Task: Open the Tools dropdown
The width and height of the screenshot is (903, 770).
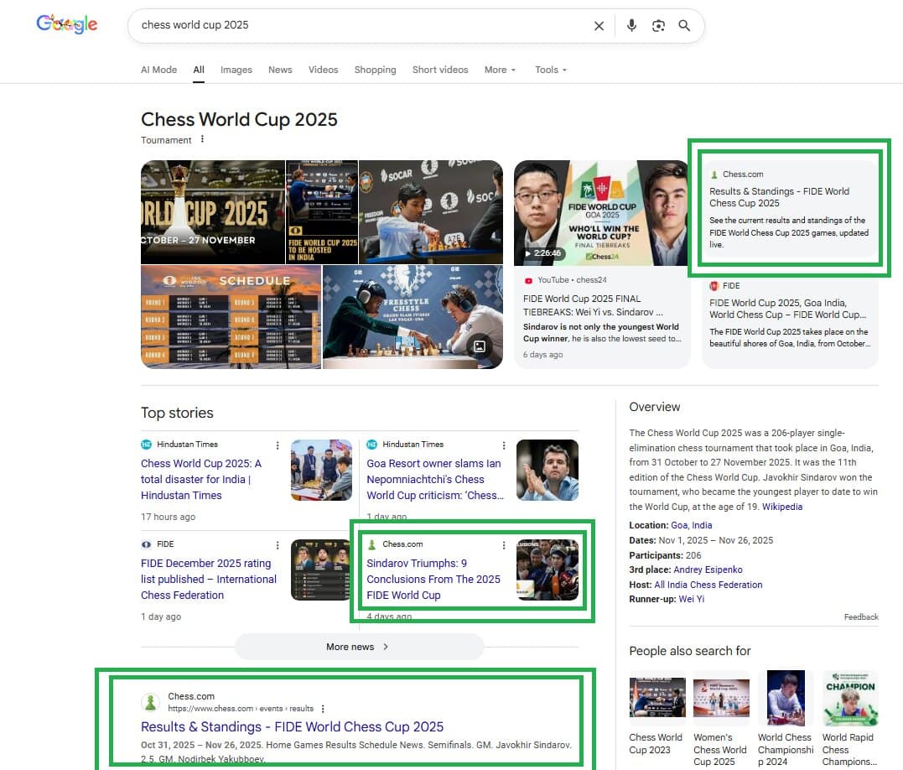Action: point(551,70)
